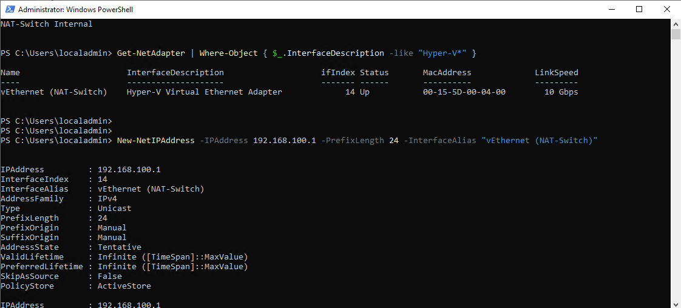681x308 pixels.
Task: Click the InterfaceDescription column header
Action: (x=175, y=72)
